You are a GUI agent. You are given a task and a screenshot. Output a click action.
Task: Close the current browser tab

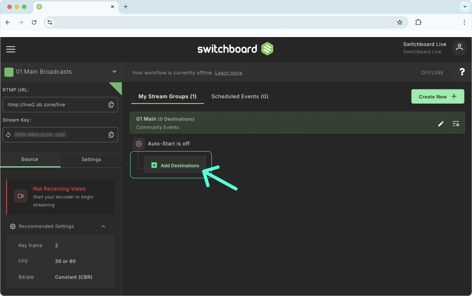pos(113,7)
